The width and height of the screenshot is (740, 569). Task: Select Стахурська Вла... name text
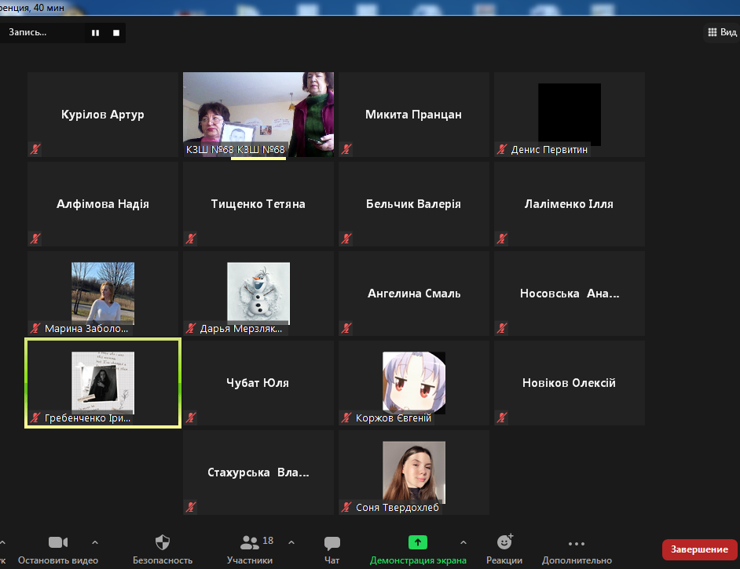(x=258, y=472)
